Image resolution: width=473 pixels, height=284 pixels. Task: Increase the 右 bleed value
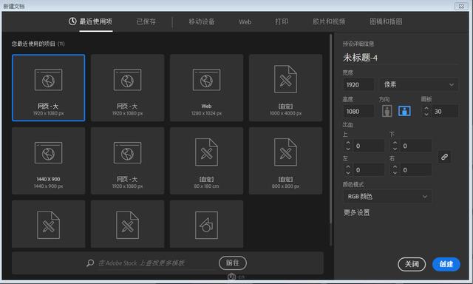pos(395,167)
